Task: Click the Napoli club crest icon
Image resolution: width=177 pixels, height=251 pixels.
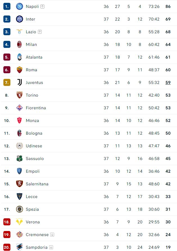Action: click(19, 6)
